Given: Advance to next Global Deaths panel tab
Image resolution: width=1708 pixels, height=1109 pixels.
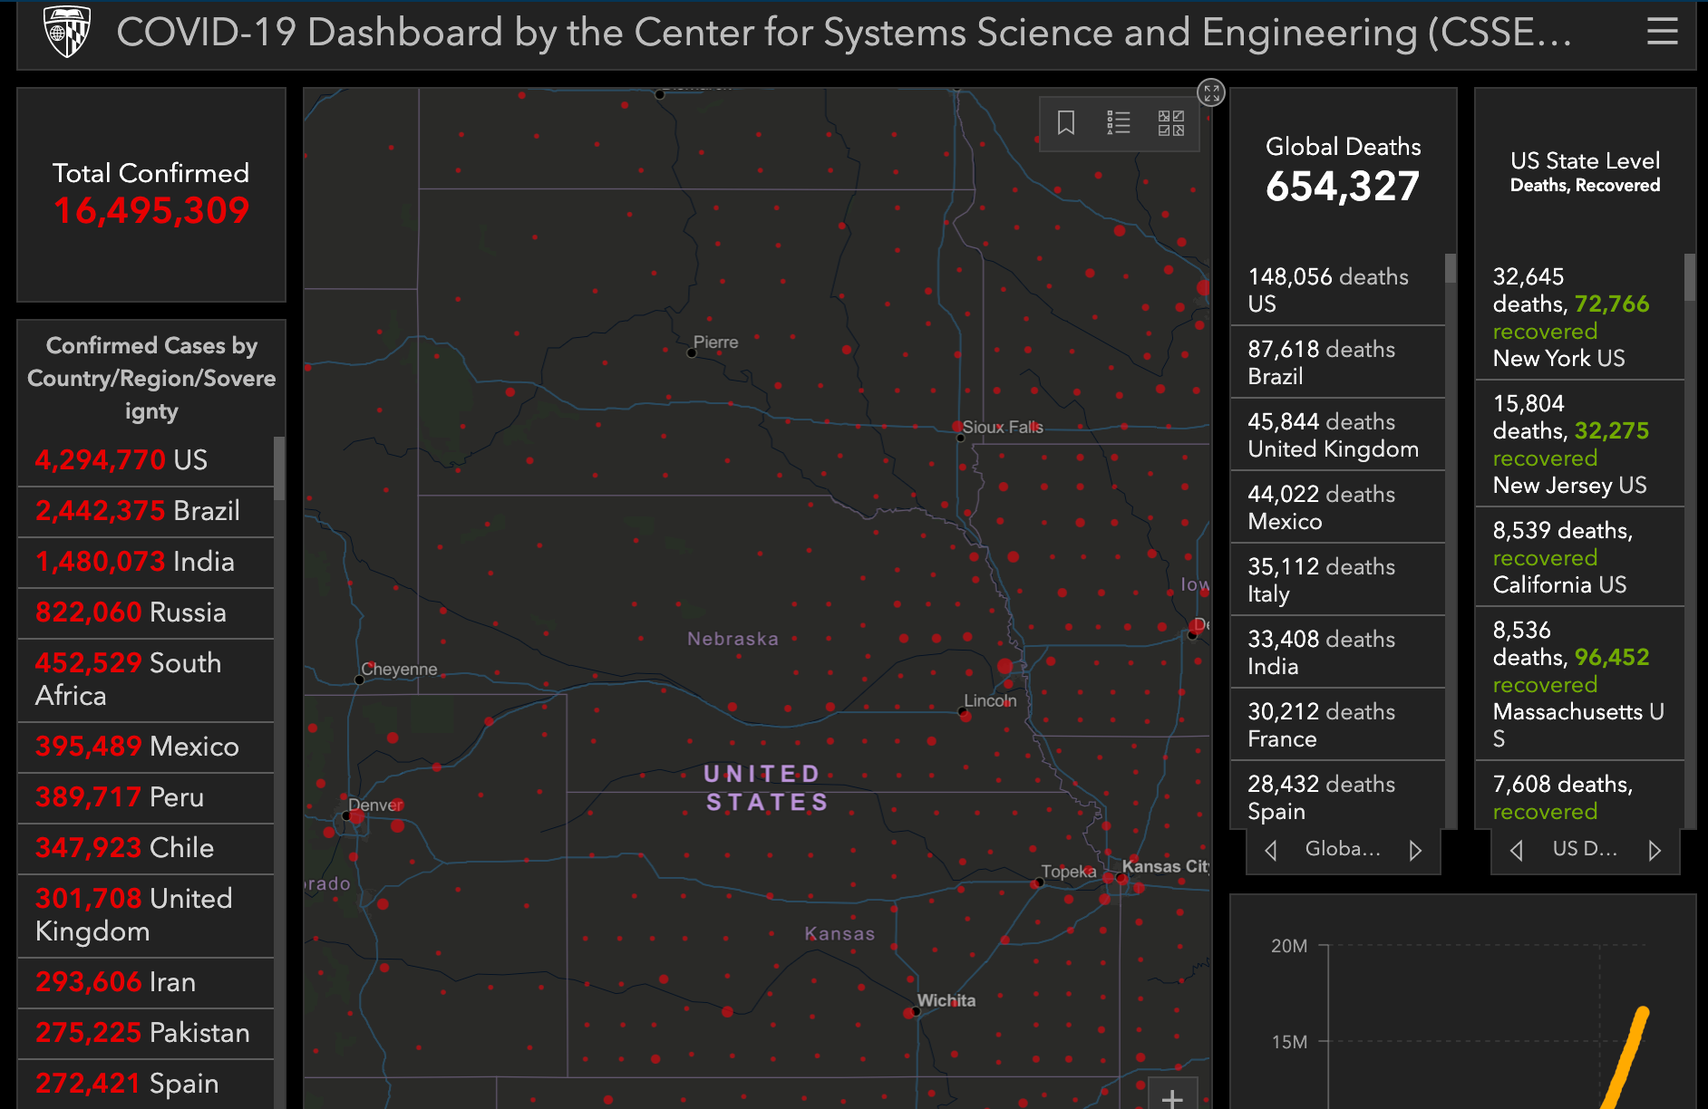Looking at the screenshot, I should point(1415,850).
